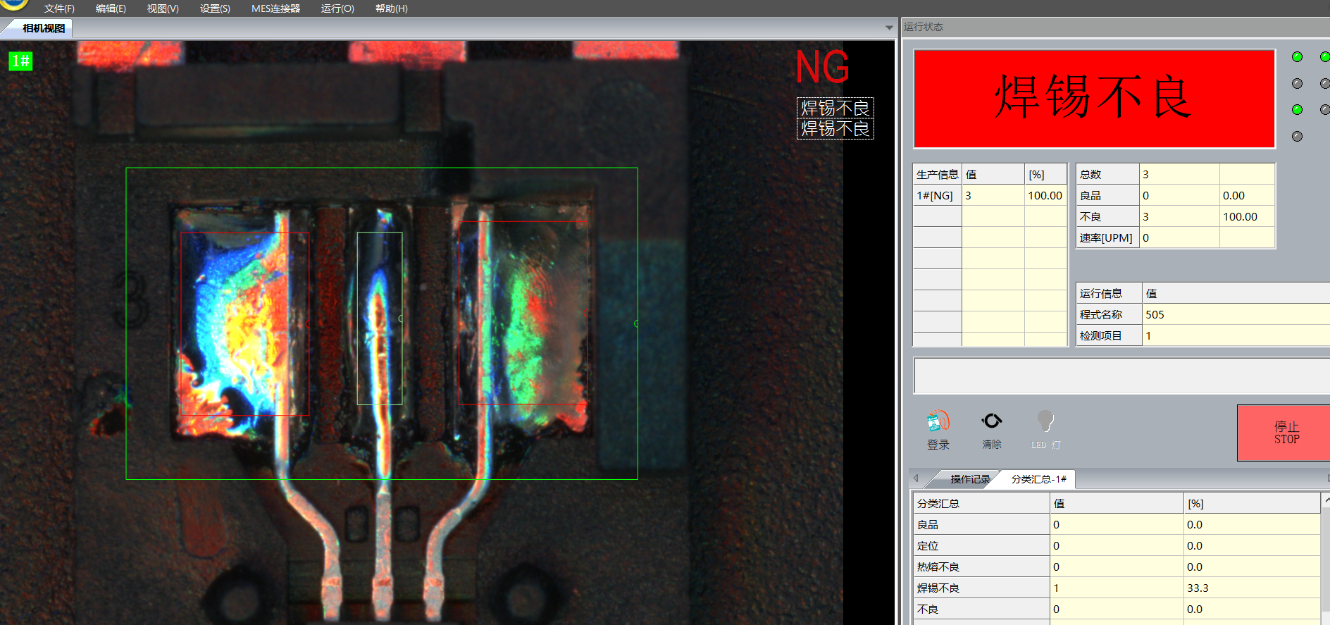Click the second gray indicator in the first LED column
The height and width of the screenshot is (625, 1330).
1297,84
